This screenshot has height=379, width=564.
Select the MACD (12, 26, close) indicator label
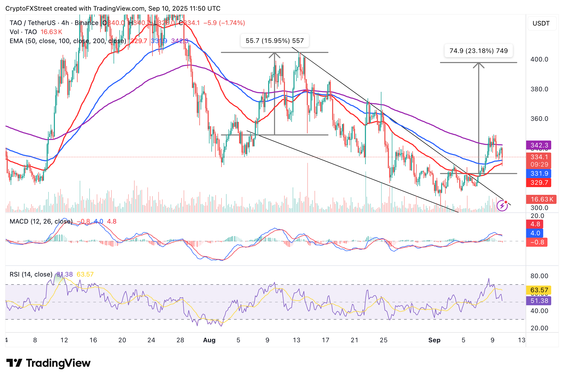click(x=41, y=221)
